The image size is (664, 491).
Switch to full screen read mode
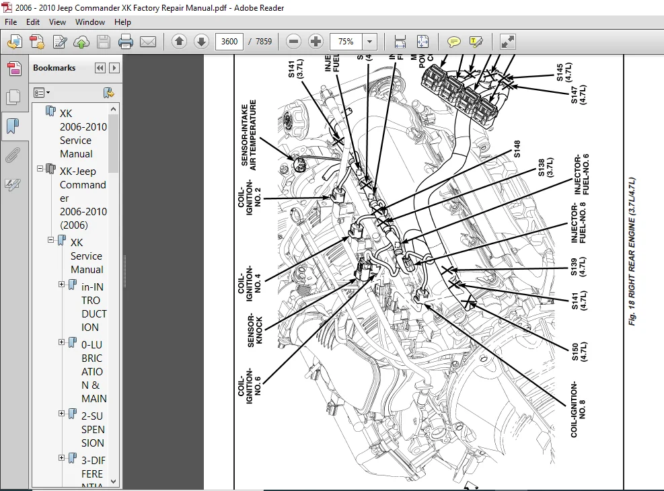click(x=507, y=42)
